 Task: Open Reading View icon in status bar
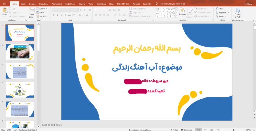click(211, 130)
